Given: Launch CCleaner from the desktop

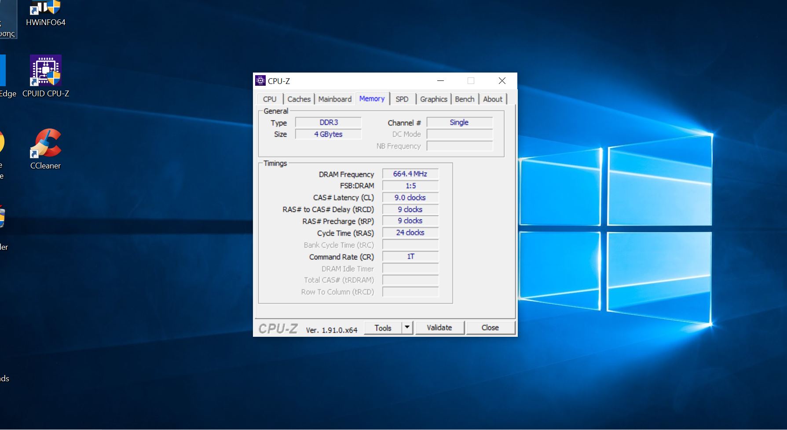Looking at the screenshot, I should click(46, 149).
